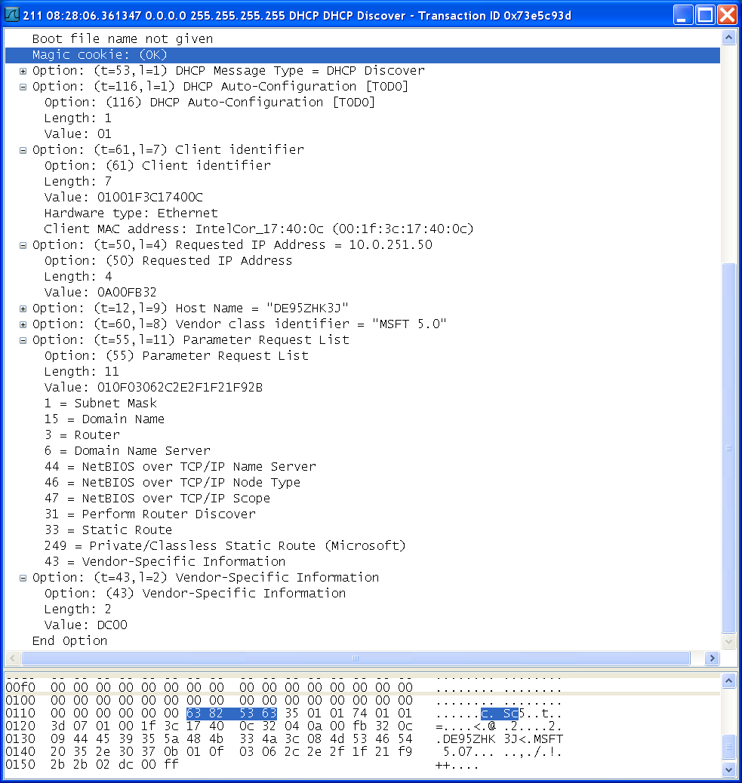The image size is (742, 783).
Task: Click the horizontal scroll right arrow
Action: click(x=712, y=659)
